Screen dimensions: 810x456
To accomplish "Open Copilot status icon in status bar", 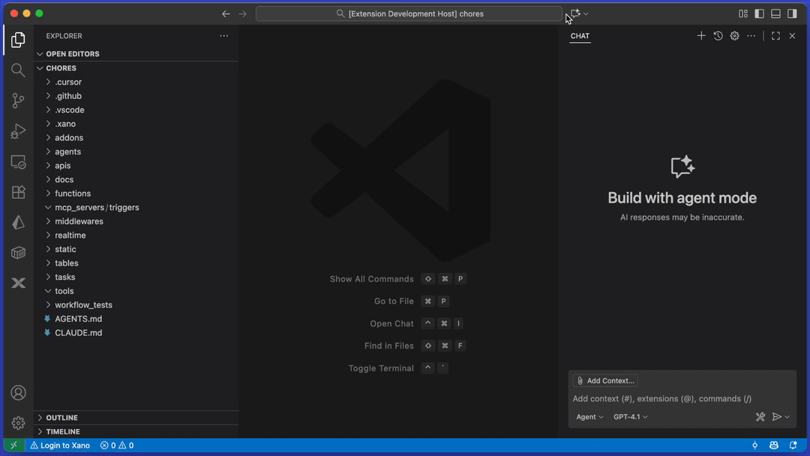I will [774, 445].
